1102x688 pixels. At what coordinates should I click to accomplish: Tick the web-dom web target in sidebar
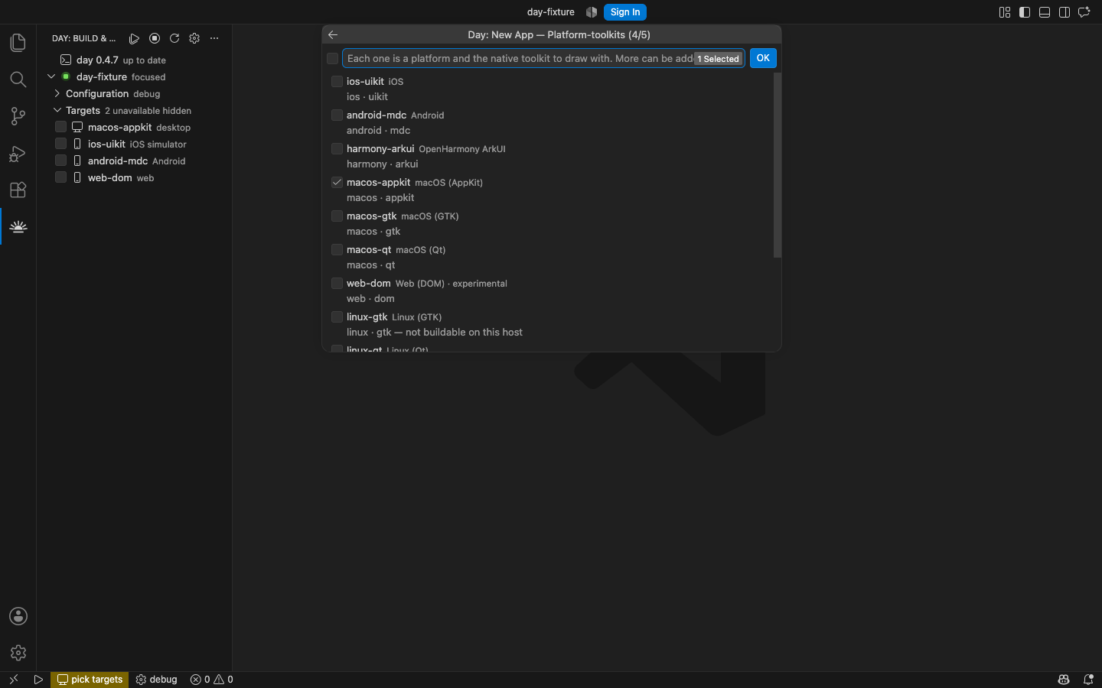tap(60, 177)
